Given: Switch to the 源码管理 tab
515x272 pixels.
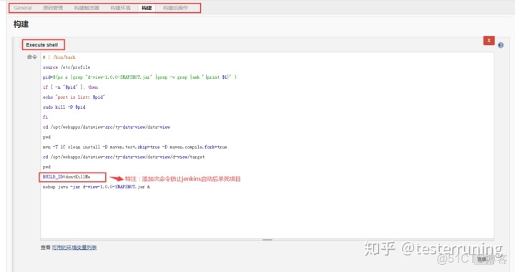Looking at the screenshot, I should pos(52,8).
